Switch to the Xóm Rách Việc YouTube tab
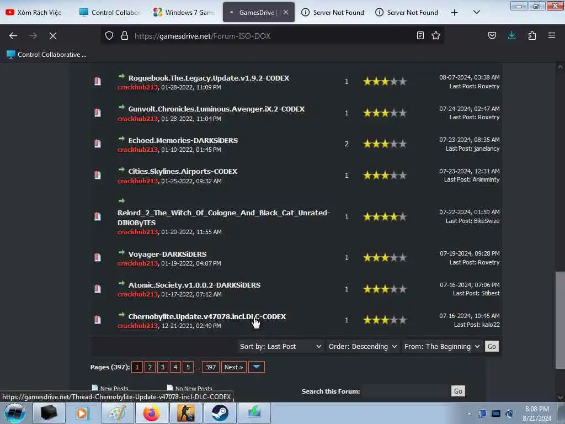This screenshot has height=424, width=565. pyautogui.click(x=36, y=13)
